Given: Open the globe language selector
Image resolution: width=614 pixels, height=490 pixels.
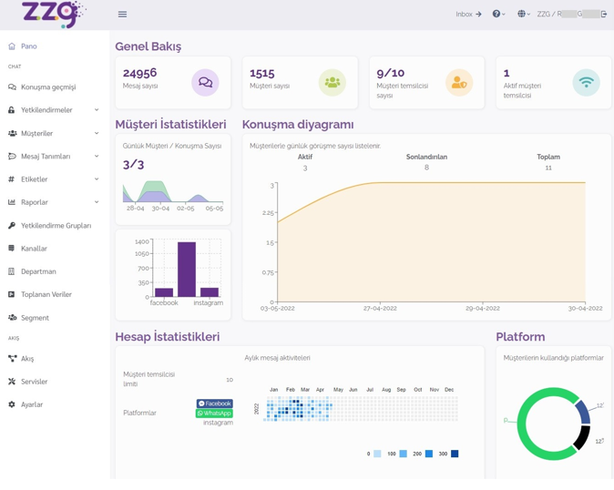Looking at the screenshot, I should tap(524, 14).
